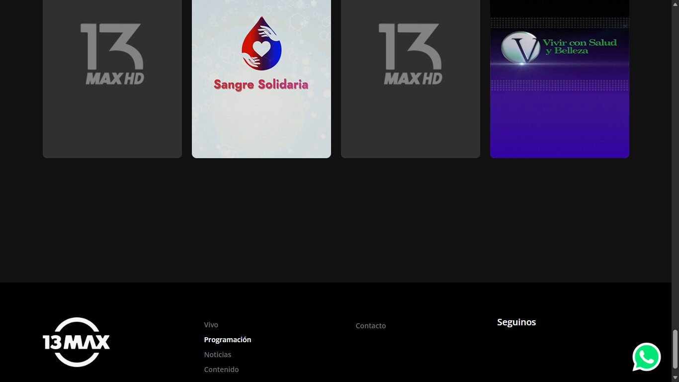Click the red Sangre Solidaria title text

click(261, 85)
